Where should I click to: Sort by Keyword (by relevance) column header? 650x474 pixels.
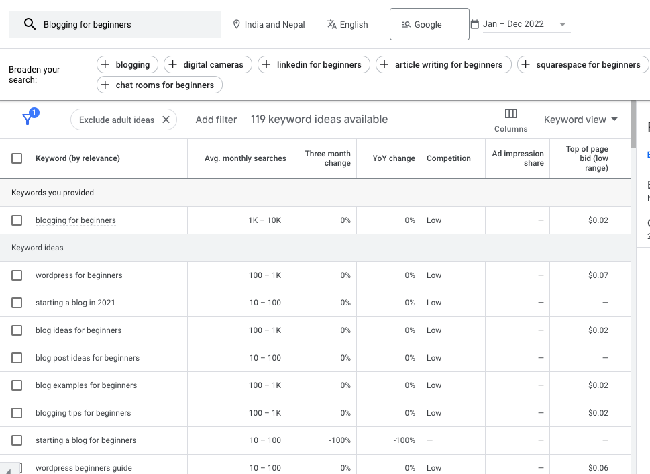pos(78,158)
